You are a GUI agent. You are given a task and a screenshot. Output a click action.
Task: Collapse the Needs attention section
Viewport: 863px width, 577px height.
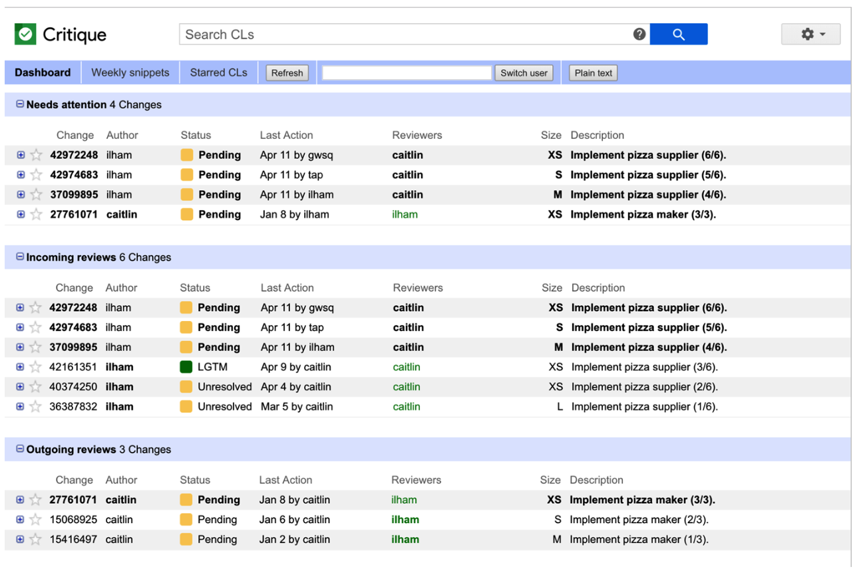[x=19, y=104]
